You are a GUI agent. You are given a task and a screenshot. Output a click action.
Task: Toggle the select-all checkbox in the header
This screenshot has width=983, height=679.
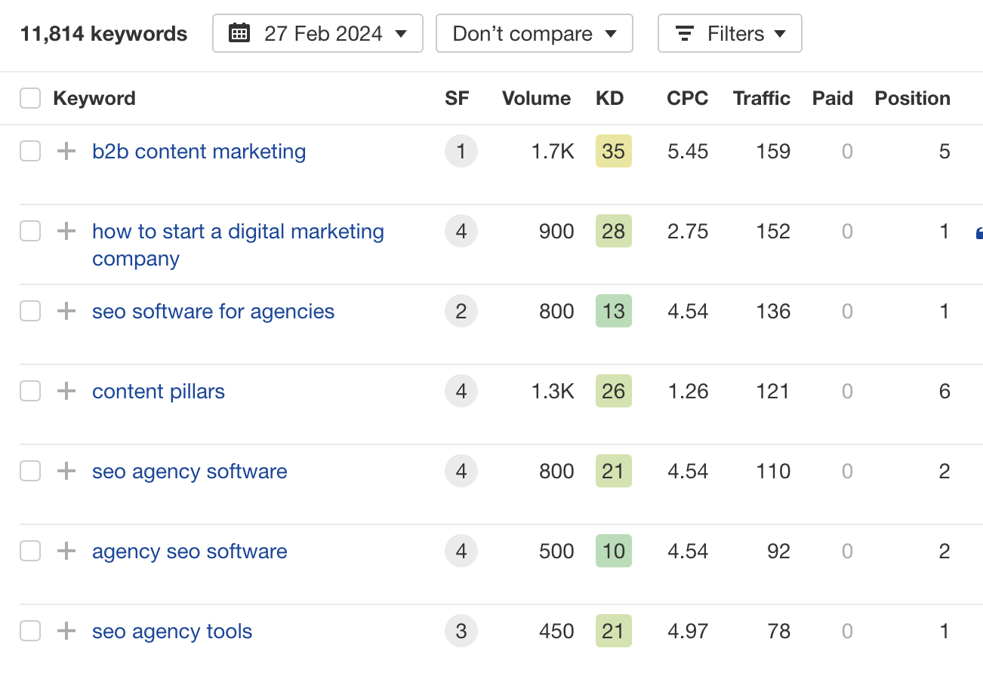(x=30, y=99)
